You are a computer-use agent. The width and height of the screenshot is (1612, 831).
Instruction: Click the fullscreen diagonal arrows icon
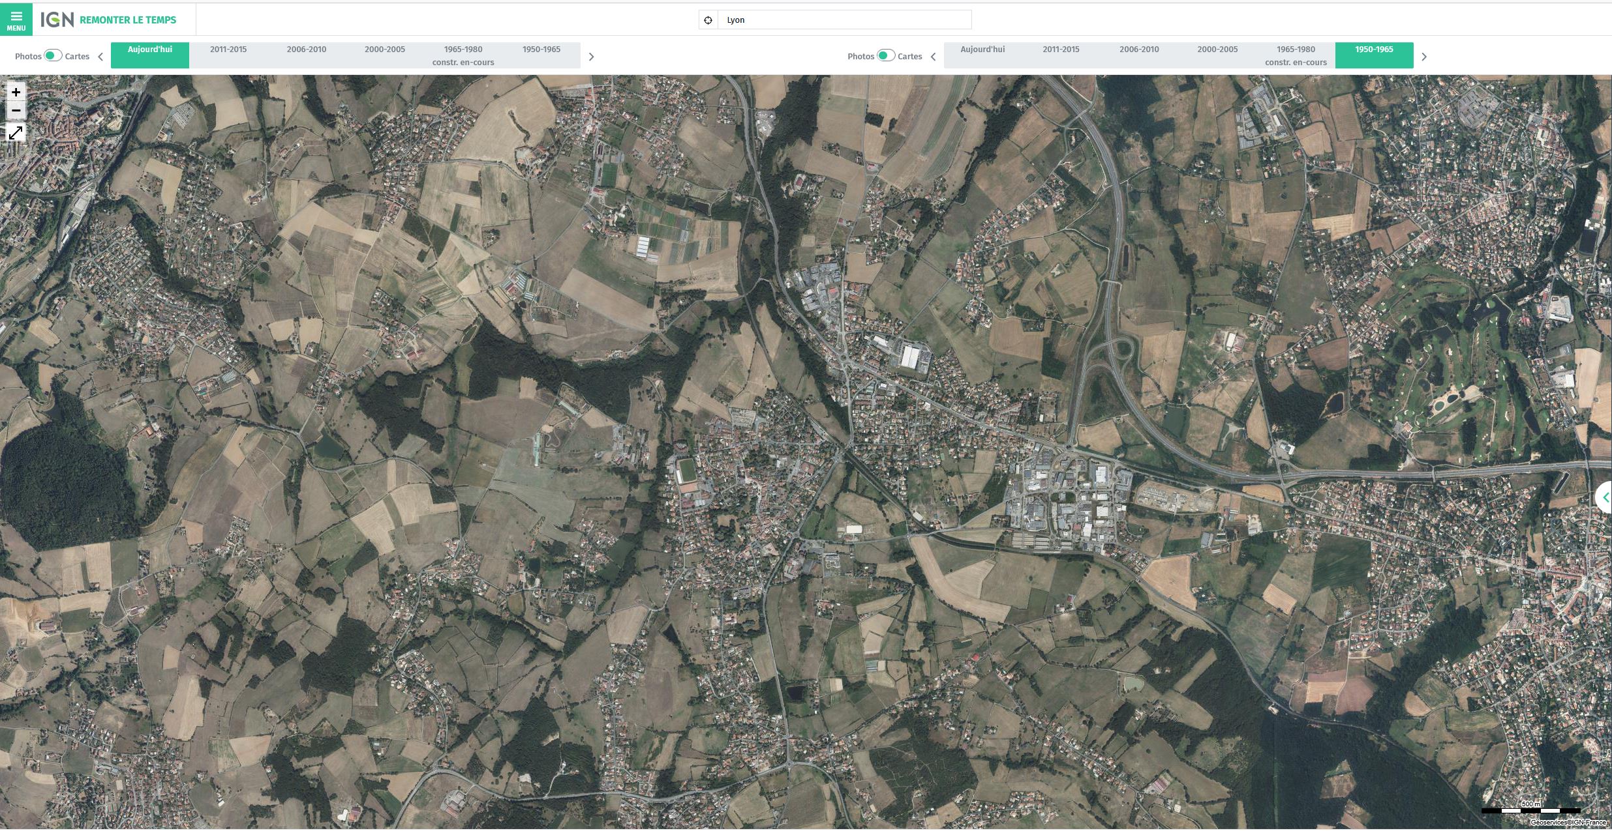tap(16, 133)
